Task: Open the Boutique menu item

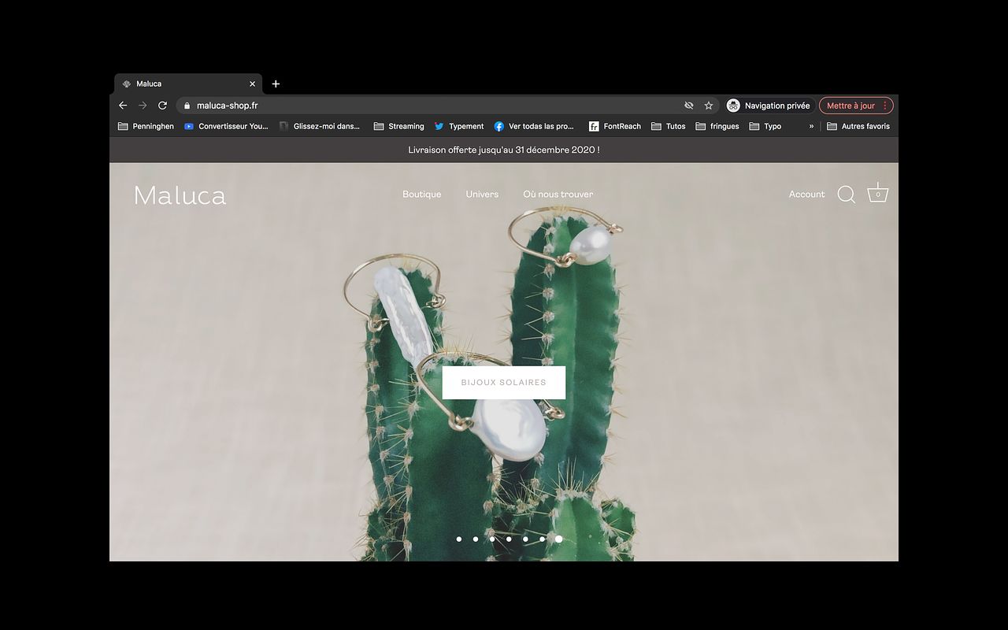Action: pos(421,195)
